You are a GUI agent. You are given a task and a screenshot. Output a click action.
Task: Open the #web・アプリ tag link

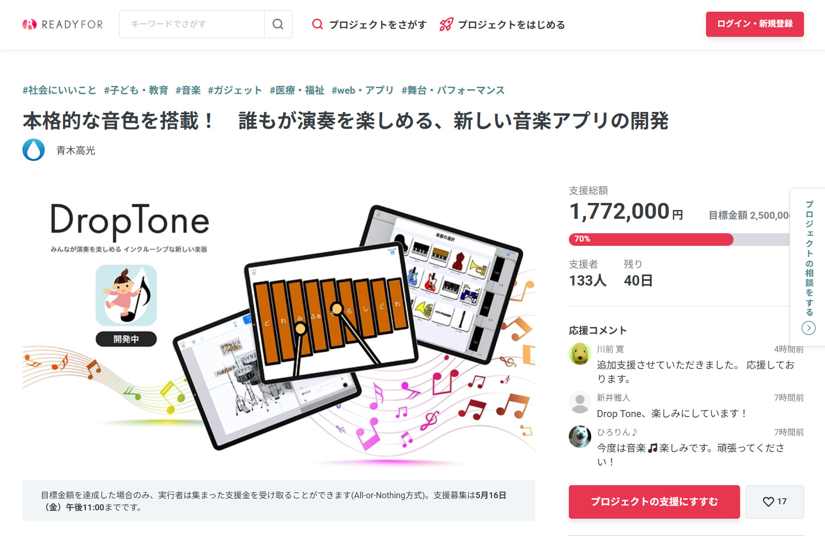363,90
